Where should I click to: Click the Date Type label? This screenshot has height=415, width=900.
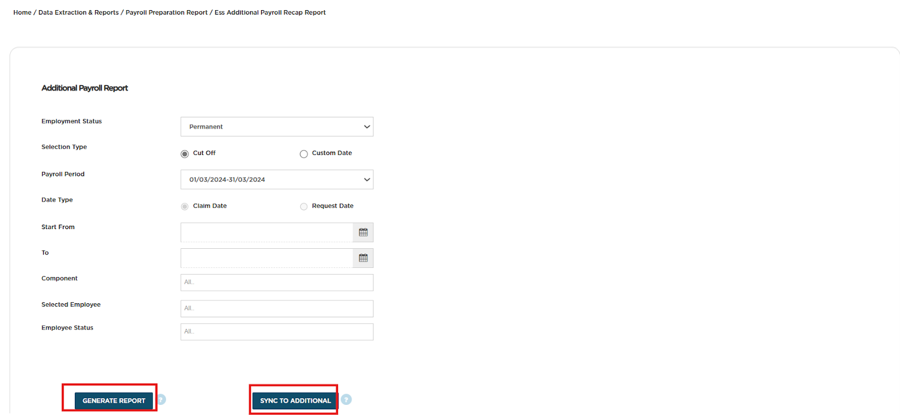(57, 200)
